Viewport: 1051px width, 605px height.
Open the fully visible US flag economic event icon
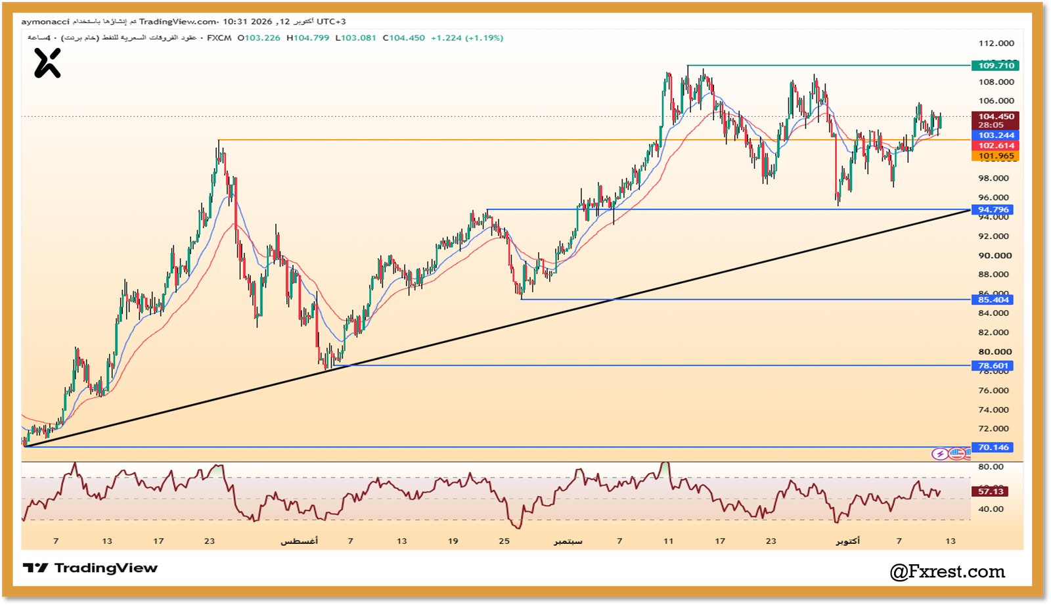click(x=956, y=454)
